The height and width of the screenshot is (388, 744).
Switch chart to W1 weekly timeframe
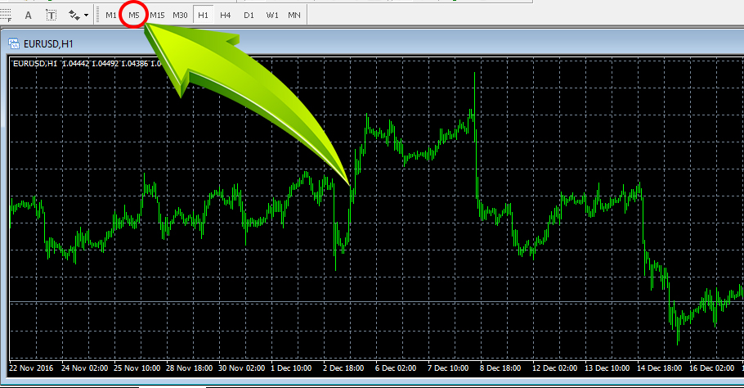point(272,16)
